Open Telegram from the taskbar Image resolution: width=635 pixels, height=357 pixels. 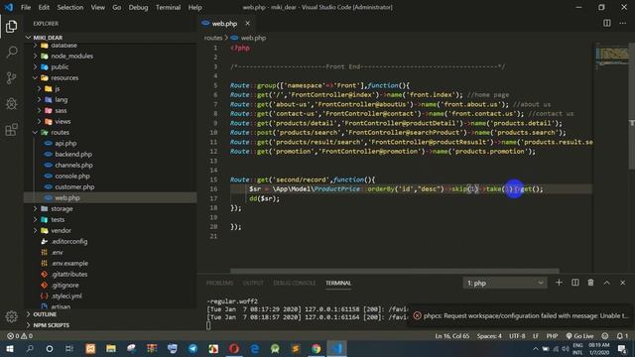click(x=192, y=348)
